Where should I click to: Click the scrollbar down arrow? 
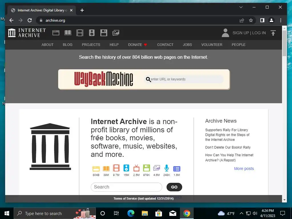(284, 200)
